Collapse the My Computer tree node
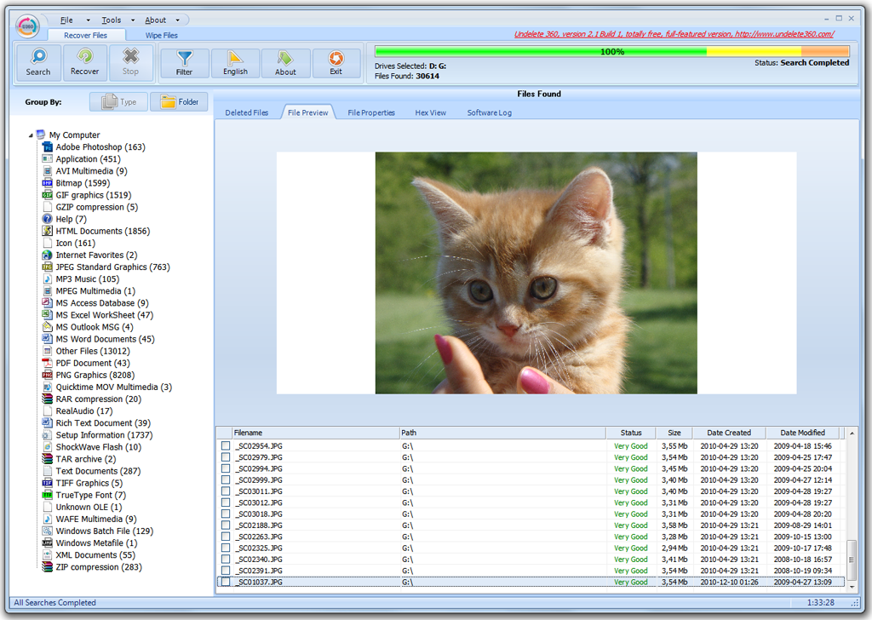Image resolution: width=872 pixels, height=620 pixels. click(32, 135)
